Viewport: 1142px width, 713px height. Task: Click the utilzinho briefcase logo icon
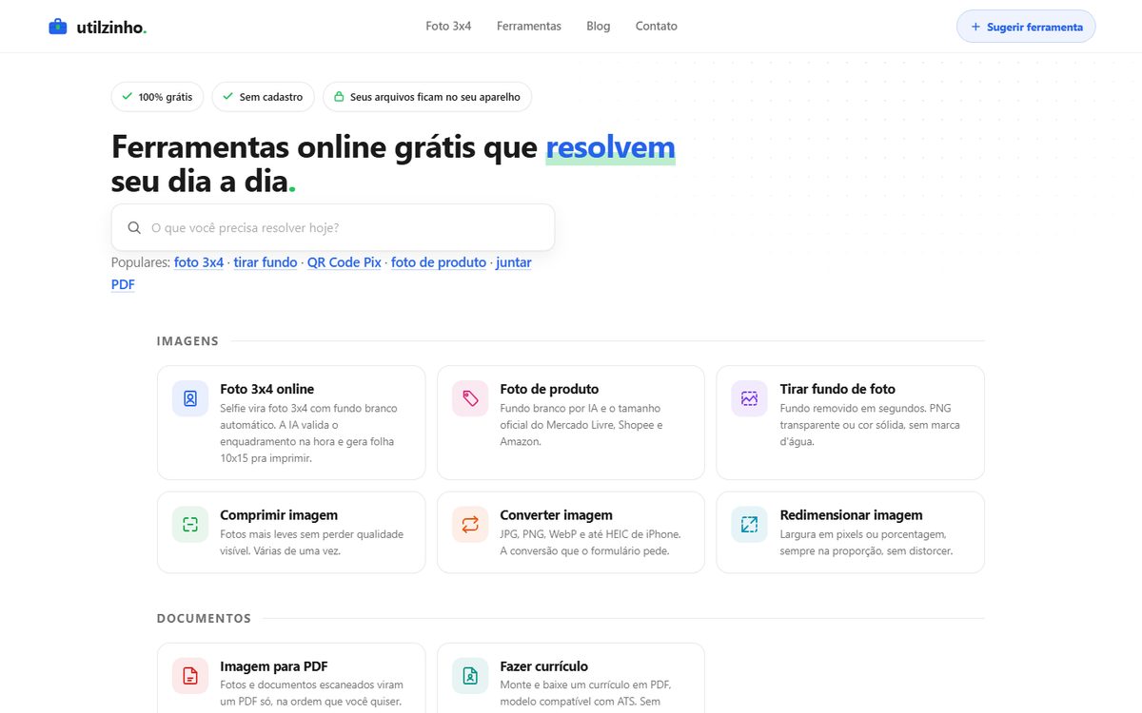click(58, 27)
